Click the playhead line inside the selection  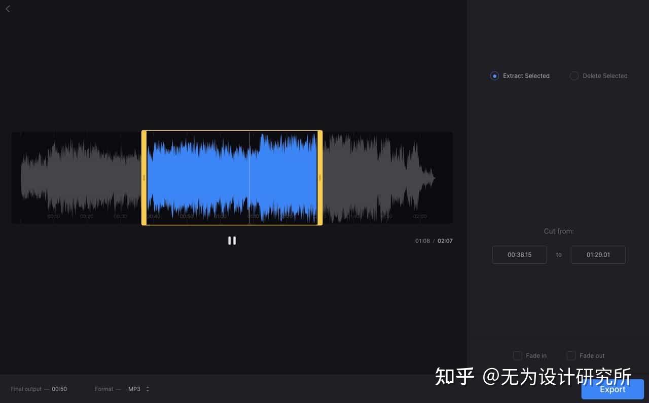[249, 177]
